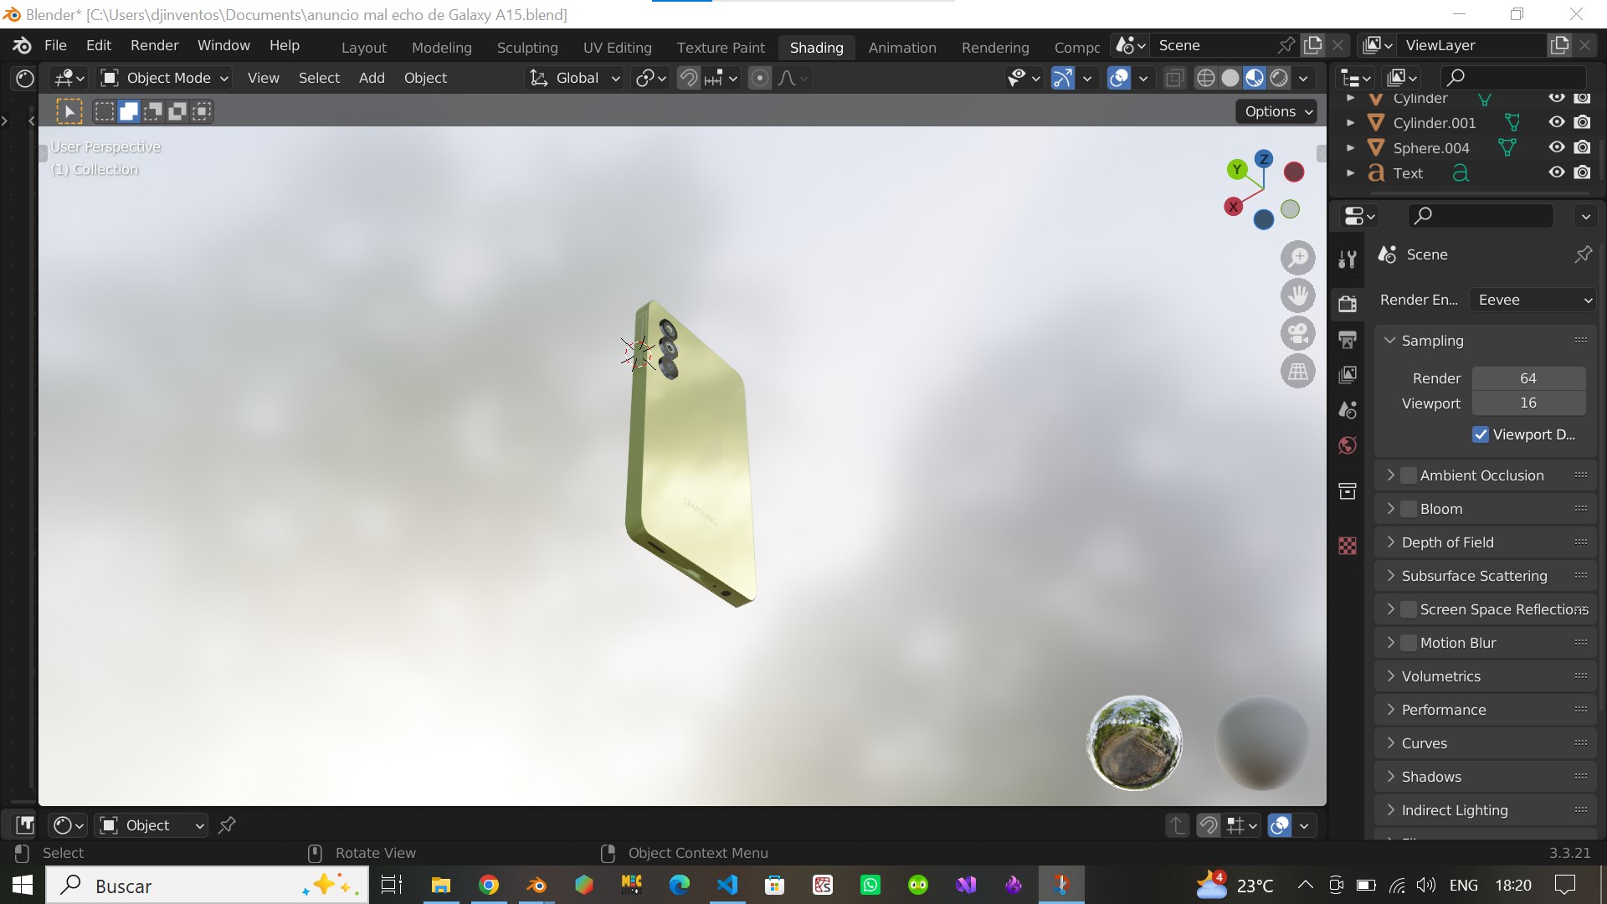Viewport: 1607px width, 904px height.
Task: Open the viewport Add menu
Action: pyautogui.click(x=372, y=78)
